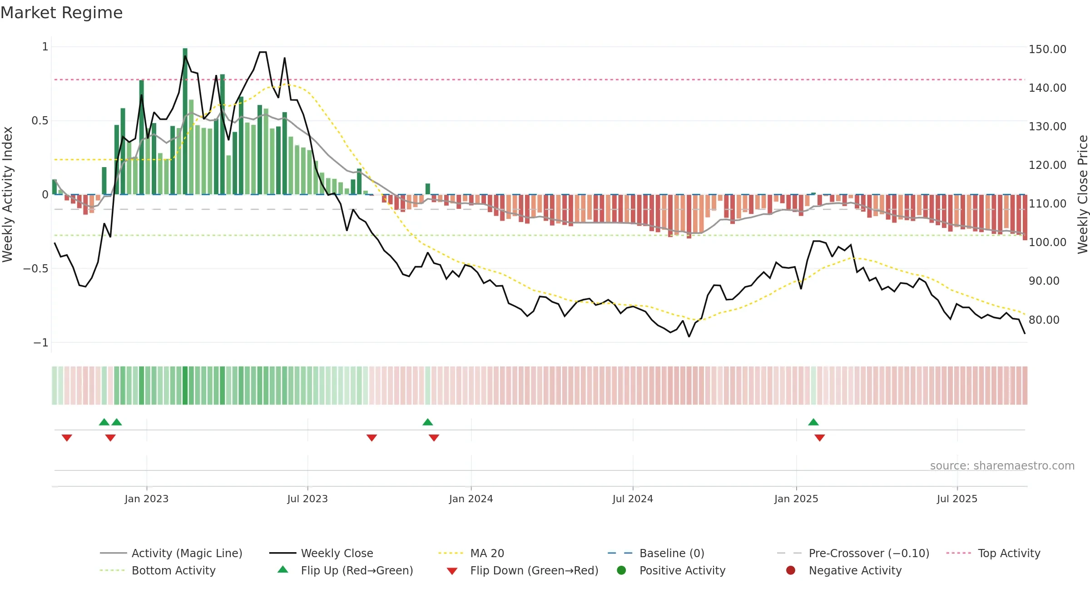Click the 100.00 price axis label
This screenshot has height=613, width=1090.
[1047, 242]
